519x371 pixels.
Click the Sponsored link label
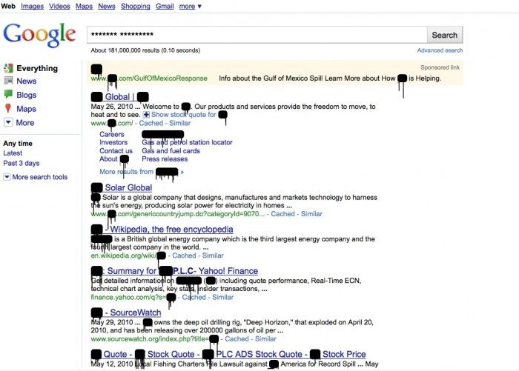click(440, 67)
